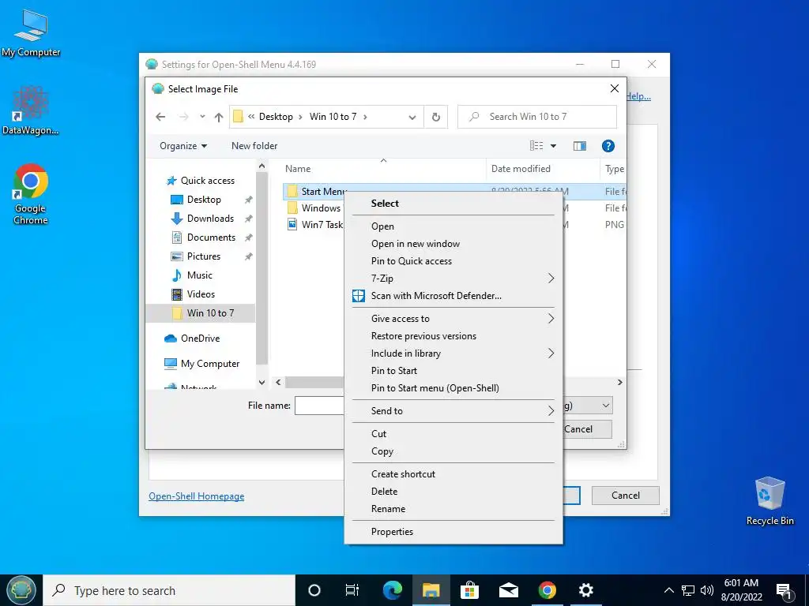
Task: Open Settings gear in taskbar
Action: click(x=585, y=590)
